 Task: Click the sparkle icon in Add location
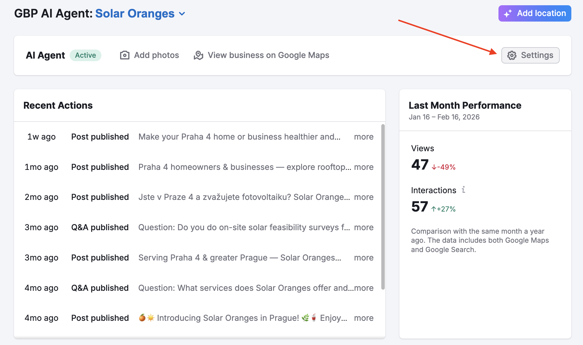click(x=508, y=13)
